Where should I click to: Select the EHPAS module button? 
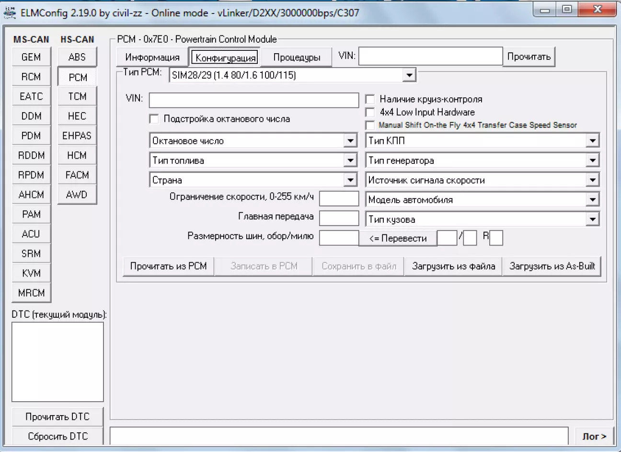tap(77, 136)
